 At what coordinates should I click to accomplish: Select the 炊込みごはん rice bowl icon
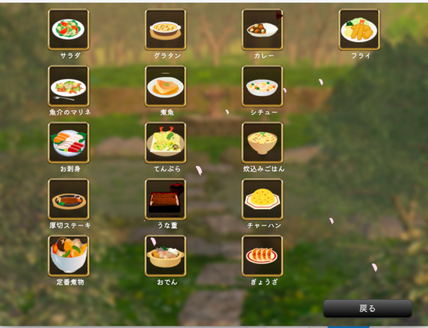coord(262,143)
